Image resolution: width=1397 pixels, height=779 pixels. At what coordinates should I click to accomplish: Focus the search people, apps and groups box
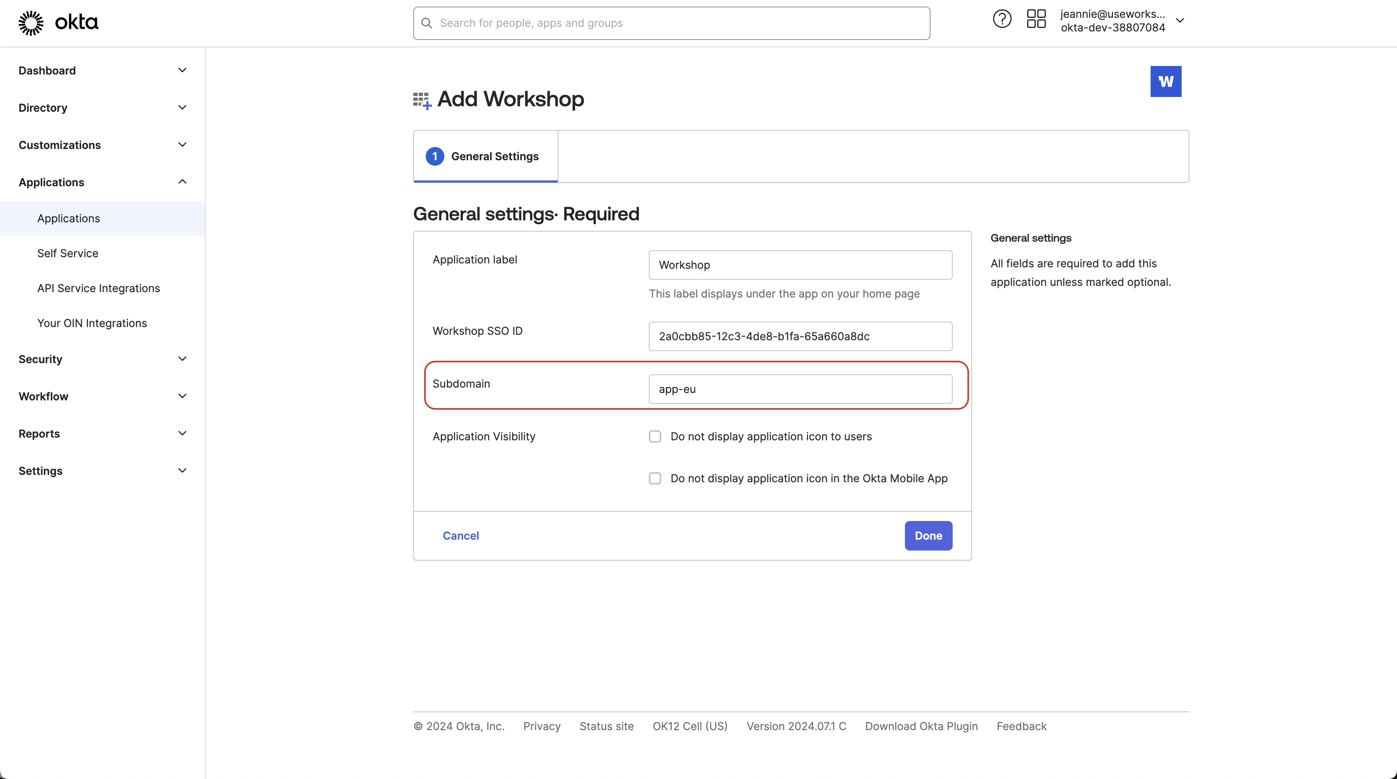click(671, 23)
